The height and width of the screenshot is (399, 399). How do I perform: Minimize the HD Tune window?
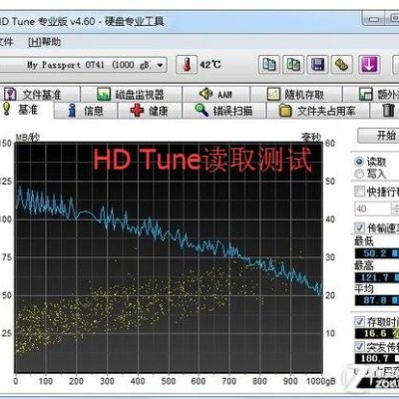click(374, 19)
